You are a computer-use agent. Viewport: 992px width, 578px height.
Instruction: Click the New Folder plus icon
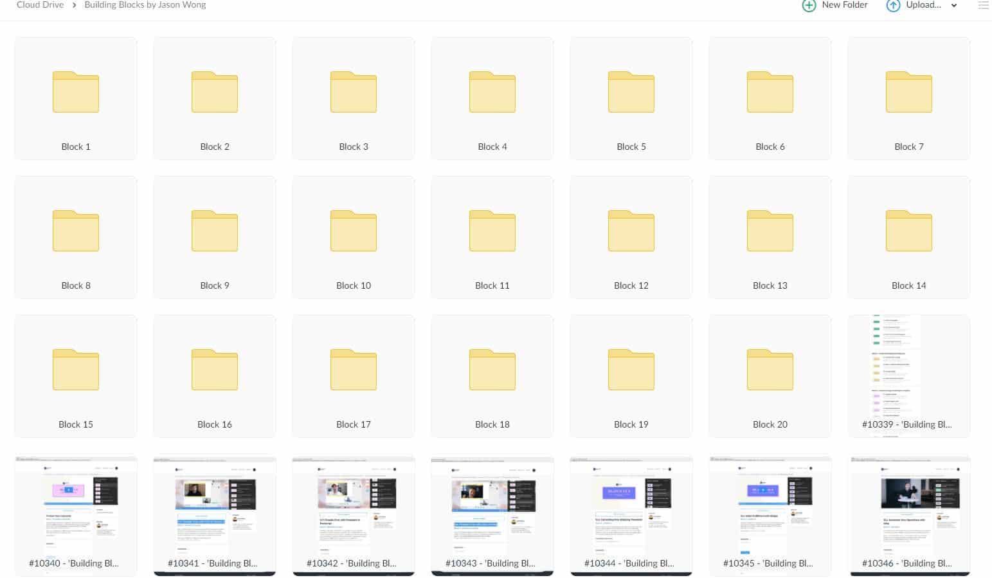tap(809, 6)
